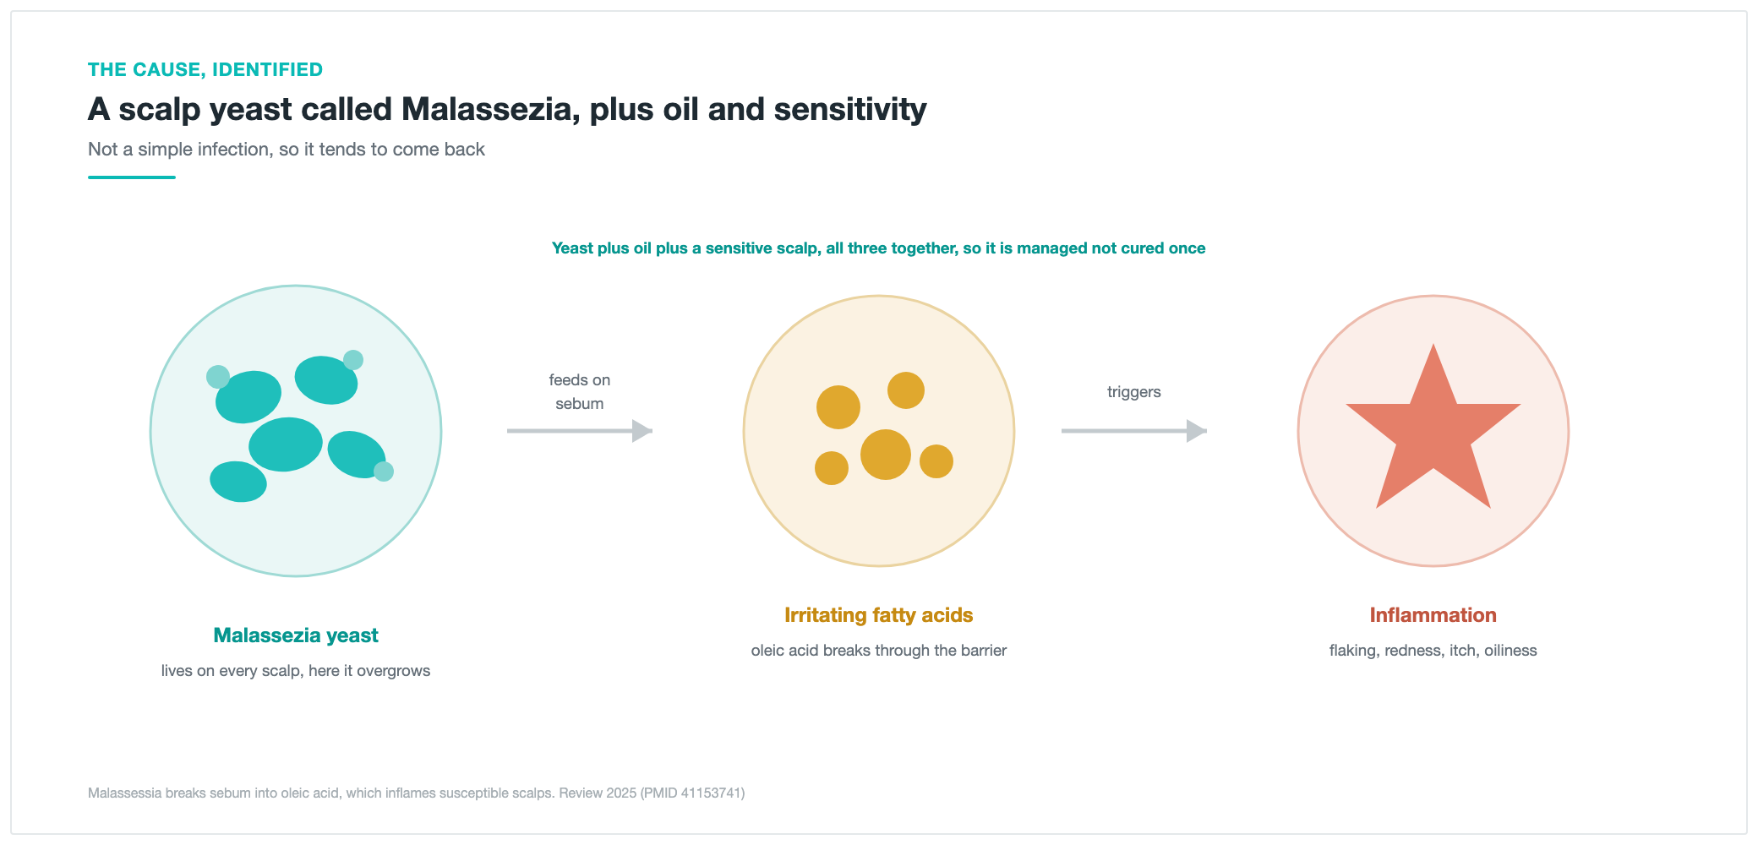Image resolution: width=1758 pixels, height=845 pixels.
Task: Click the main title about Malassezia
Action: point(507,110)
